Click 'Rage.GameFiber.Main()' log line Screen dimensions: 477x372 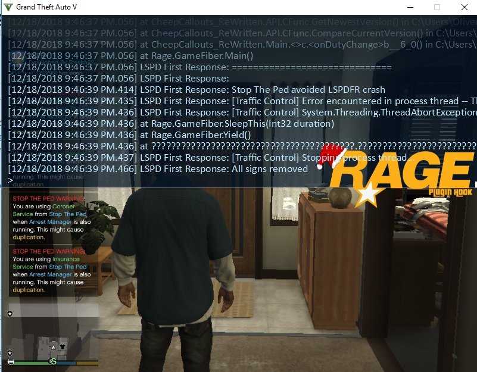tap(130, 56)
